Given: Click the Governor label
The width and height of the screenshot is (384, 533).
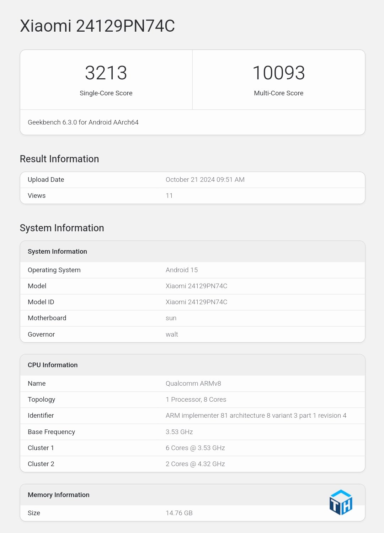Looking at the screenshot, I should [x=41, y=334].
